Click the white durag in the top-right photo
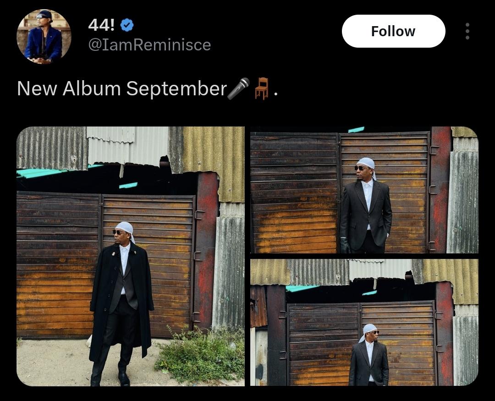 pos(367,163)
